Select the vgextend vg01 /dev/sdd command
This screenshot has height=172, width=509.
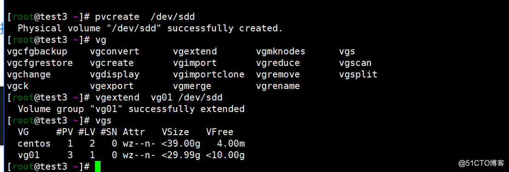[x=159, y=97]
